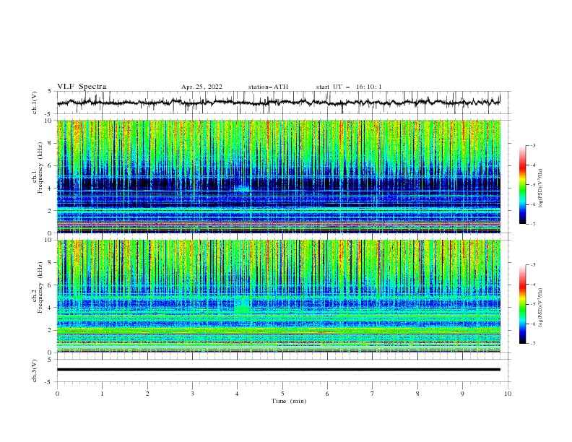The width and height of the screenshot is (572, 442).
Task: Click the 'ch.3(V)' axis label
Action: [x=35, y=370]
